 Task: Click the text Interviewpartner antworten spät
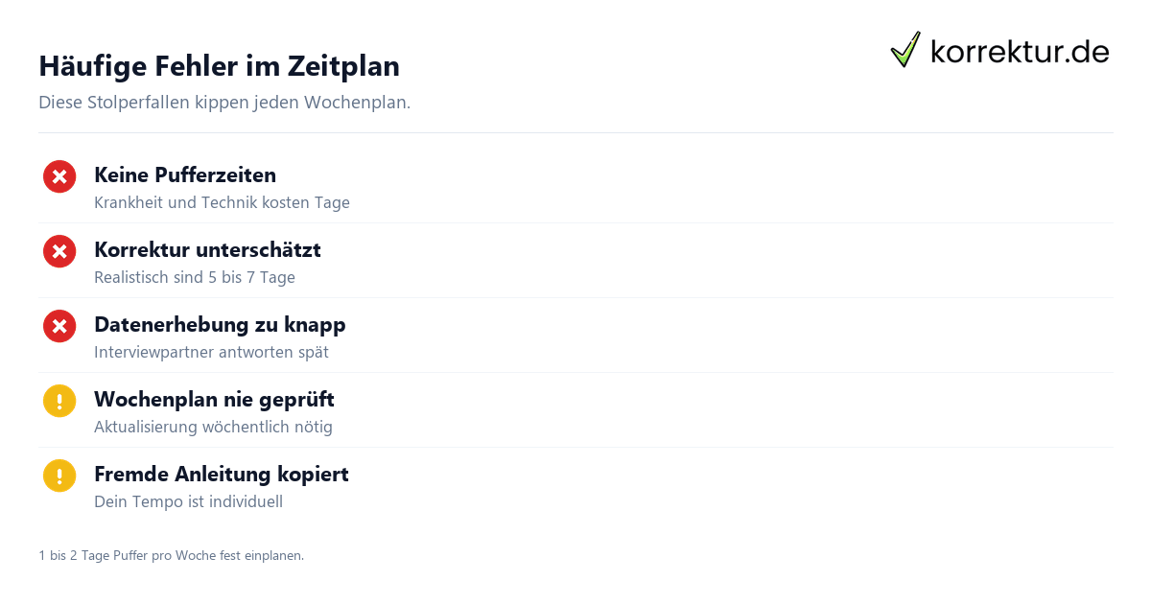tap(211, 353)
